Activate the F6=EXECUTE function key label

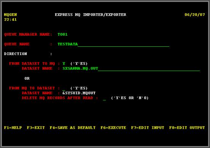click(113, 128)
